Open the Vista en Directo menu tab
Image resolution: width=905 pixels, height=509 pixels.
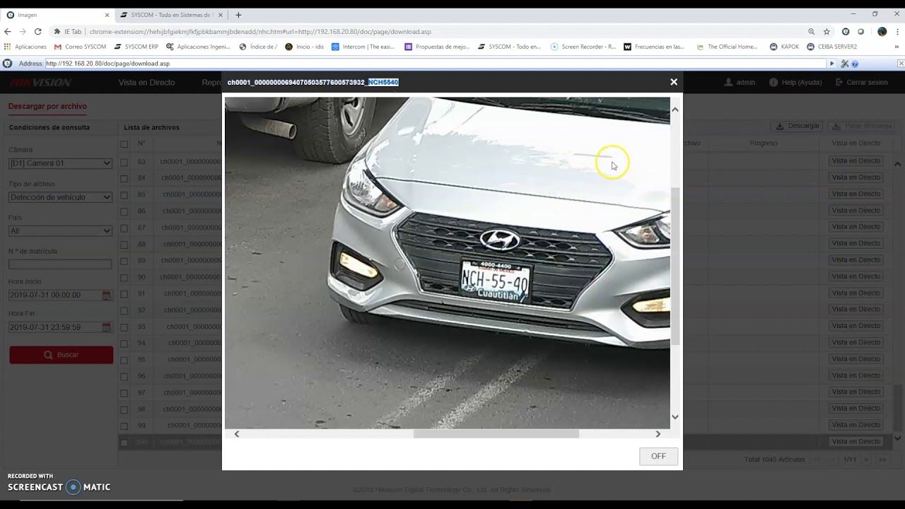(146, 83)
